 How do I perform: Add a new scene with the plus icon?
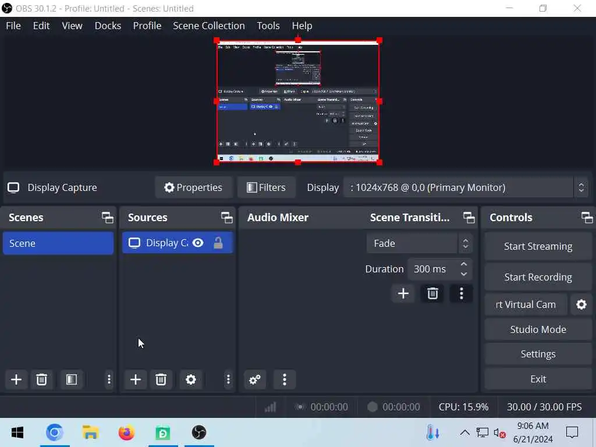[x=16, y=379]
